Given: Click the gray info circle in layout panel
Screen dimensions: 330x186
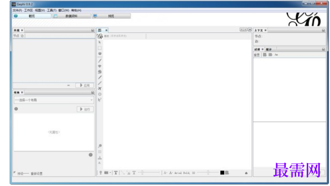Looking at the screenshot, I should 16,109.
